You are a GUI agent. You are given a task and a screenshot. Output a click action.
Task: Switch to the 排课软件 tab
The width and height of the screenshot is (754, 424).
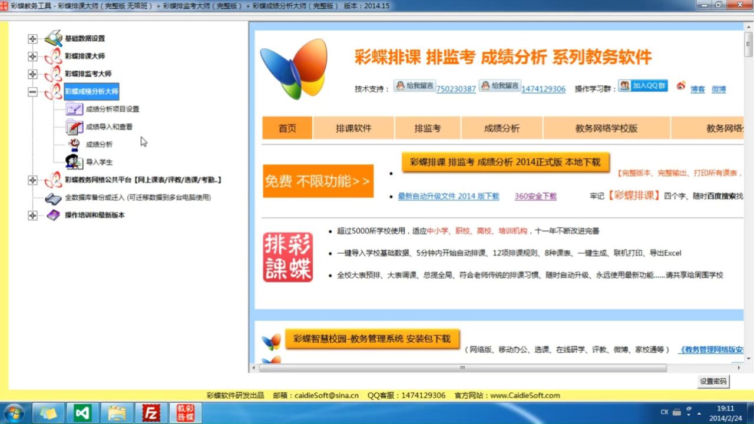coord(353,128)
